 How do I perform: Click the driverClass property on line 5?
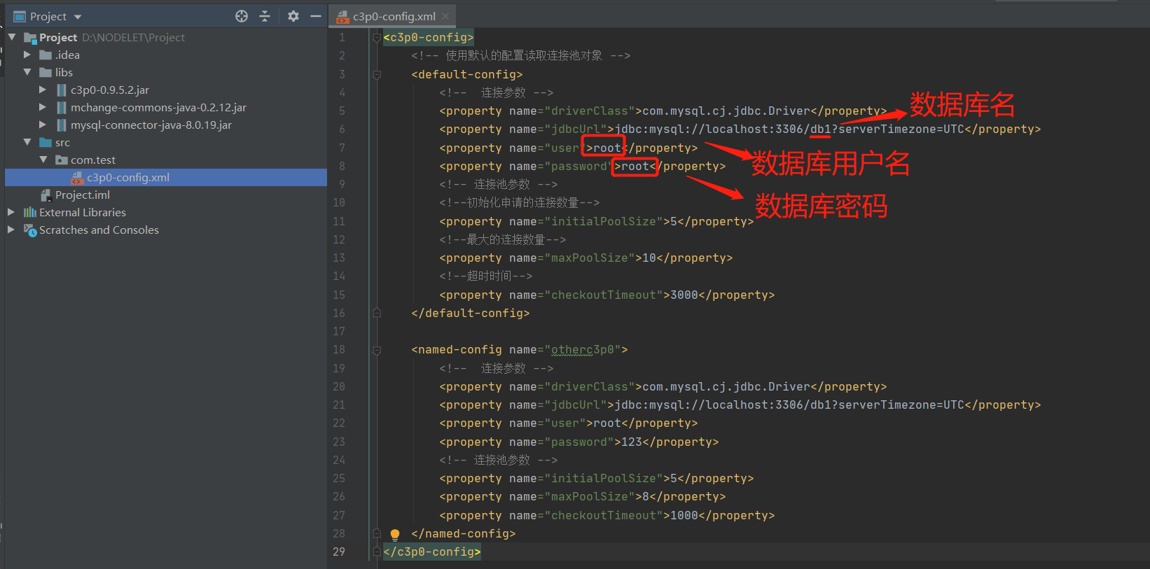pyautogui.click(x=663, y=111)
